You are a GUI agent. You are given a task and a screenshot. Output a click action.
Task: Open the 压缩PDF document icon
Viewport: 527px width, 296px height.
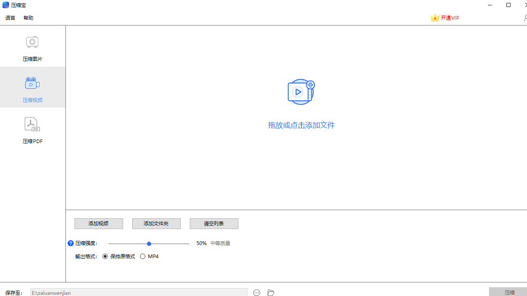point(32,124)
